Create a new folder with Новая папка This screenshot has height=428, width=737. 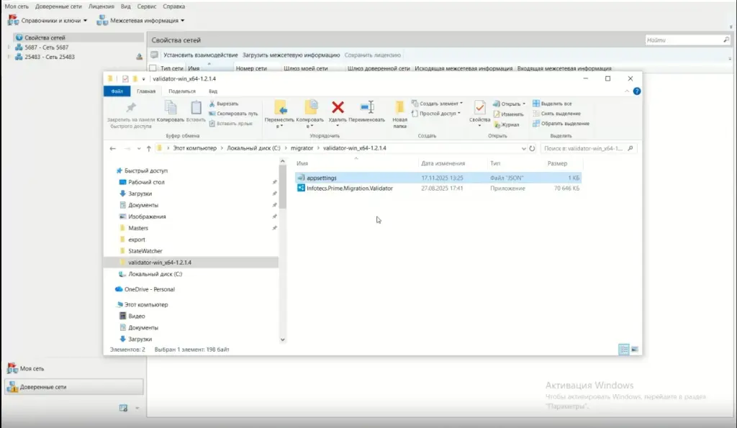pyautogui.click(x=400, y=109)
